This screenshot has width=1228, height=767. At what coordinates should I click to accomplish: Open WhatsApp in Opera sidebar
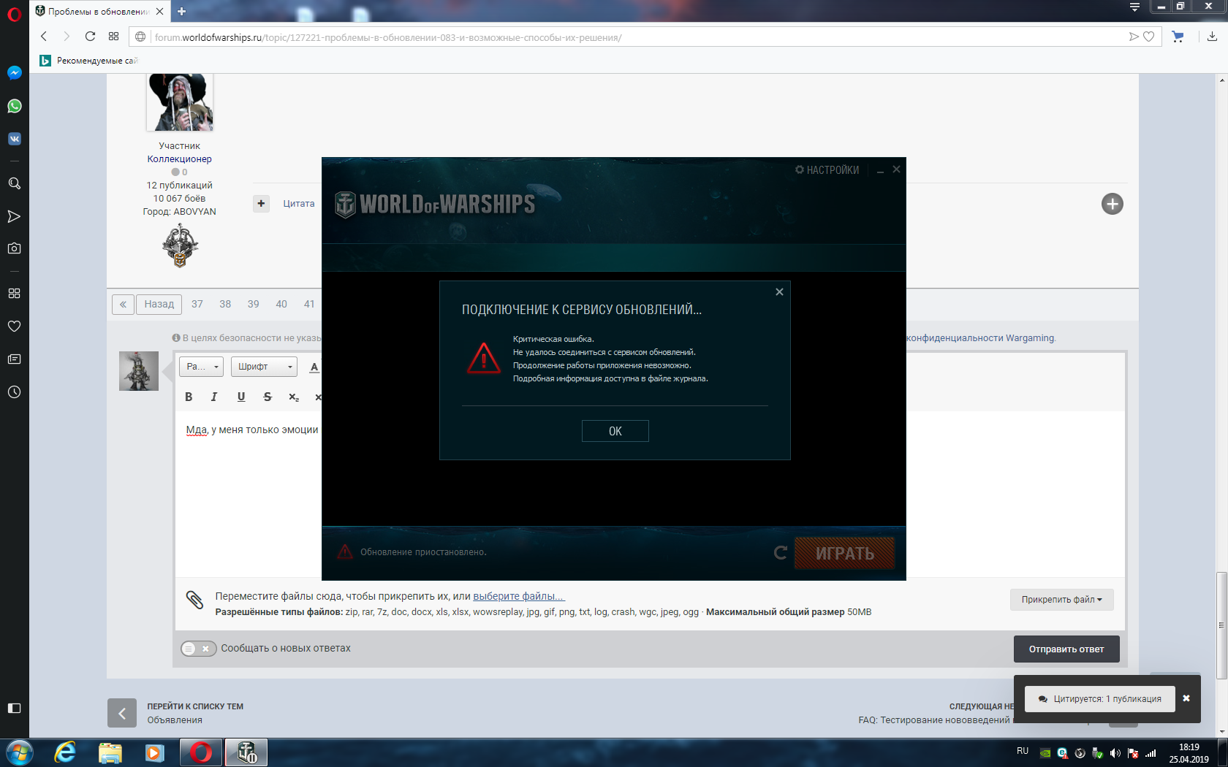coord(14,106)
